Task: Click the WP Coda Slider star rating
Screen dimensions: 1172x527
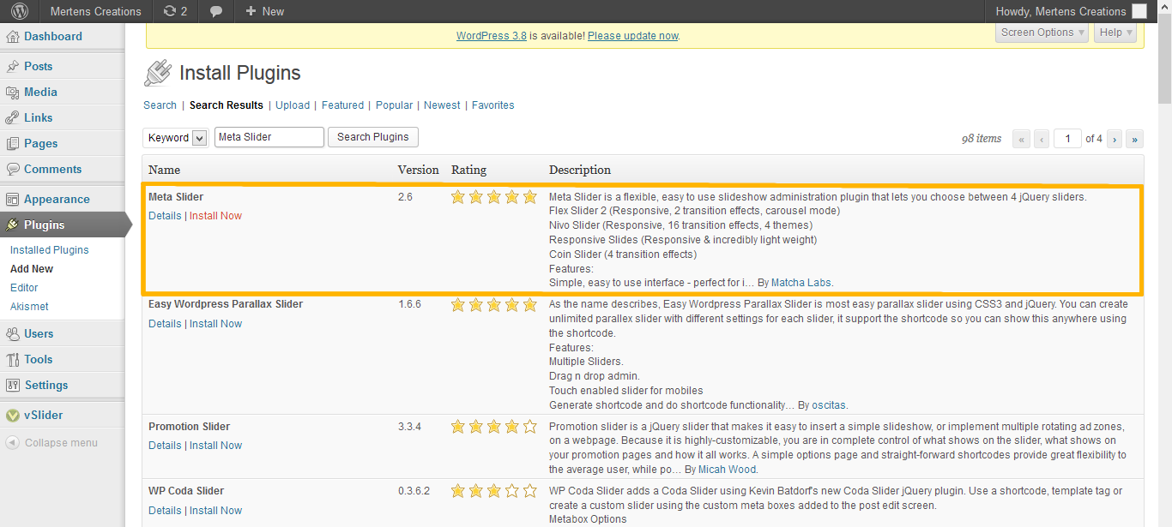Action: [494, 491]
